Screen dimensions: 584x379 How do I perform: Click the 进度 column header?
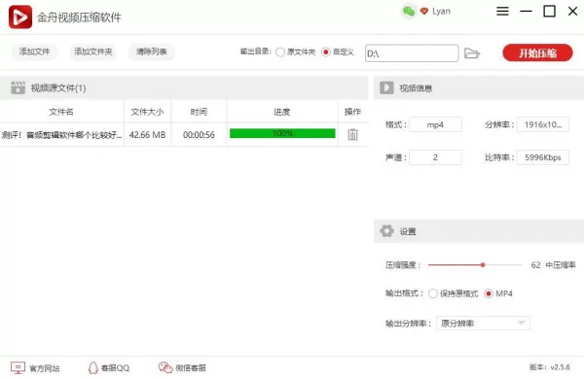point(282,111)
